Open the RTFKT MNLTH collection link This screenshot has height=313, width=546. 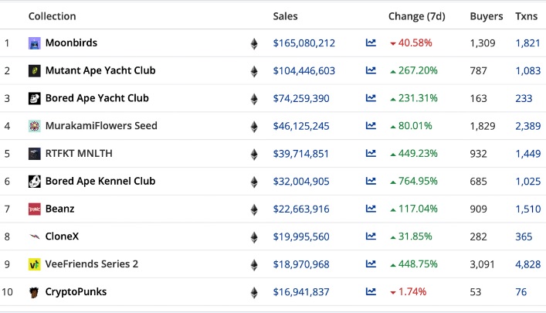79,153
